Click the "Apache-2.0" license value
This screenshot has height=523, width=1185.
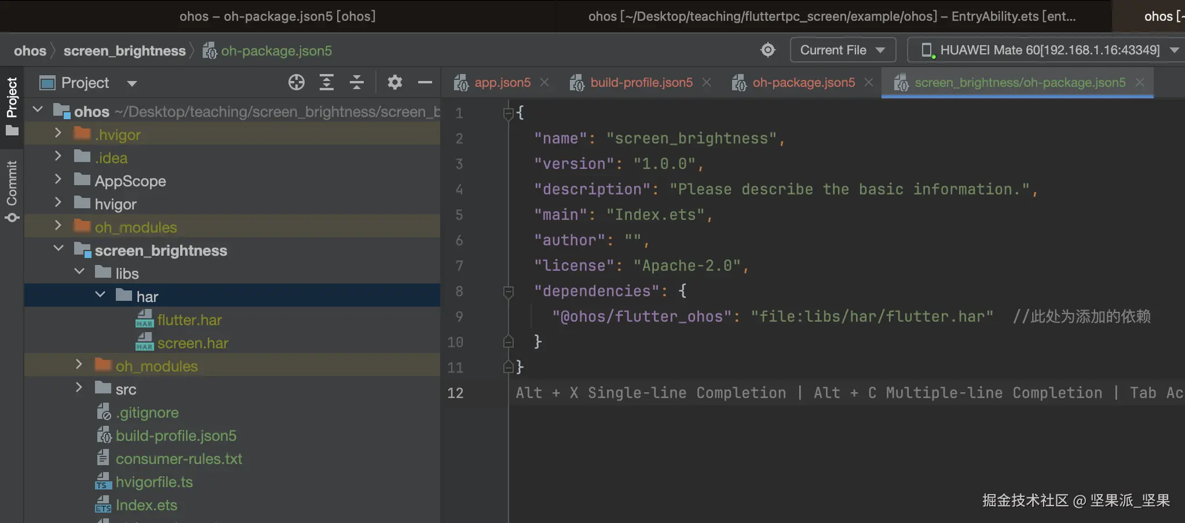[x=687, y=266]
